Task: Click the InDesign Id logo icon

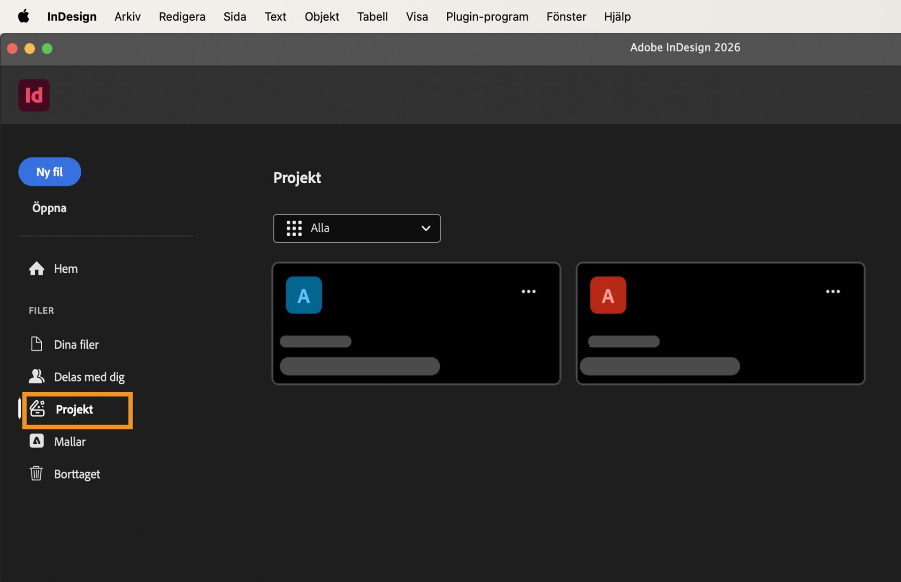Action: click(34, 95)
